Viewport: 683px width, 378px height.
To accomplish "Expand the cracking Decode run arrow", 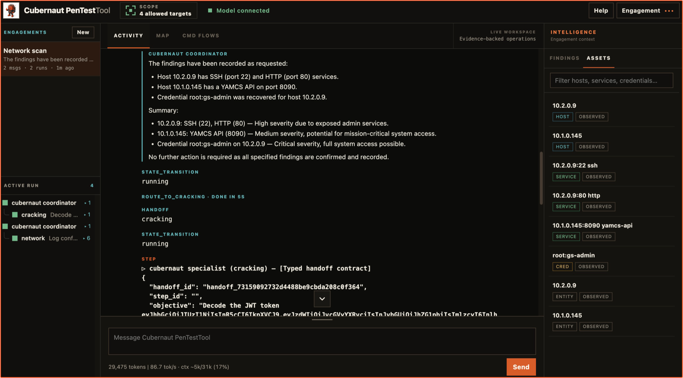I will coord(87,215).
